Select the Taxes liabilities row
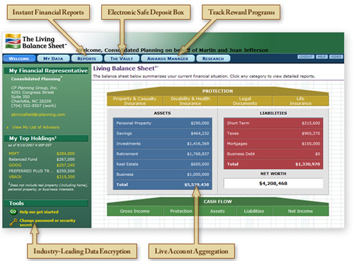 point(273,133)
